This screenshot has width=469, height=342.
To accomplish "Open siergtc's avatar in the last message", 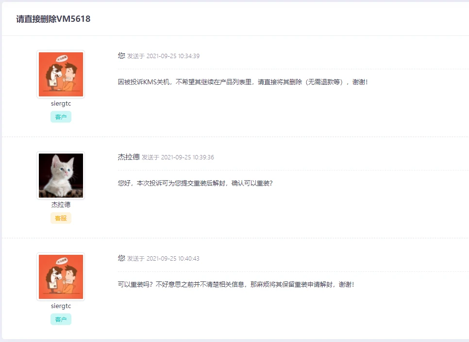I will pyautogui.click(x=61, y=276).
